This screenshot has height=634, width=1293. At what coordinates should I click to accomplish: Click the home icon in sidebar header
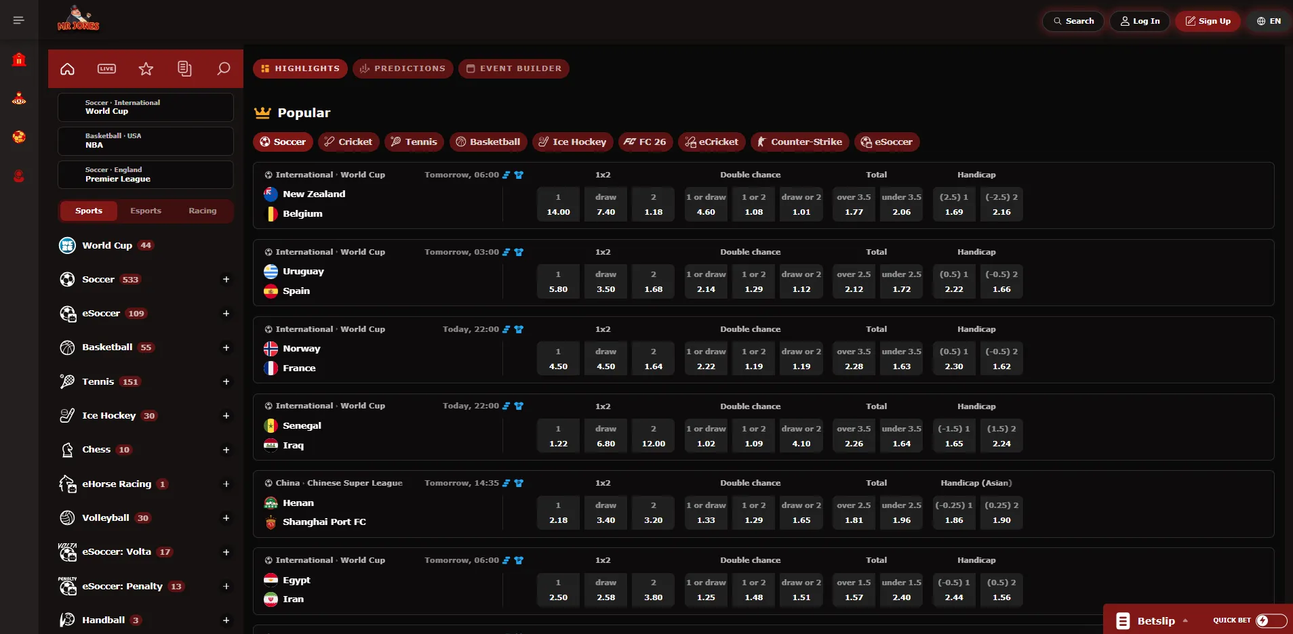coord(67,68)
